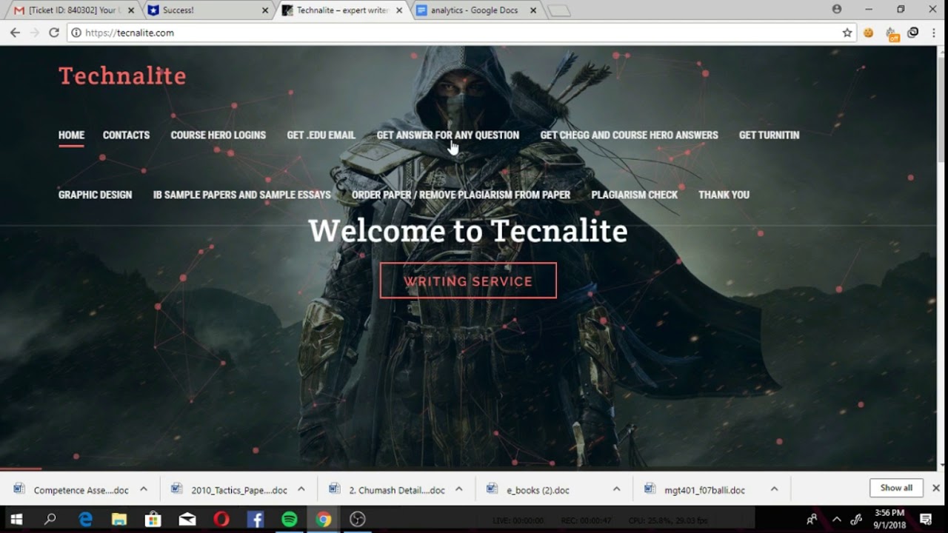Select Chrome in the taskbar

point(324,519)
